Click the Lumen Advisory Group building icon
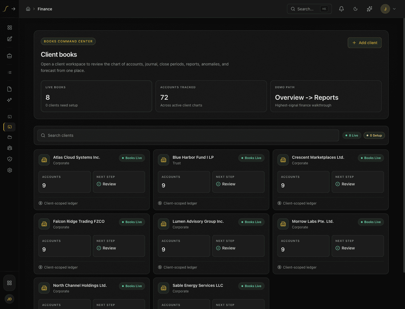Image resolution: width=405 pixels, height=309 pixels. click(x=164, y=224)
